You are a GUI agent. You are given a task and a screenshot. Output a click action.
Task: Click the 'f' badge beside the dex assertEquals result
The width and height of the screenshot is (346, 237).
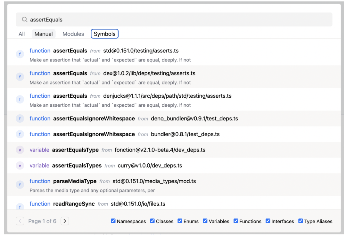pyautogui.click(x=20, y=77)
